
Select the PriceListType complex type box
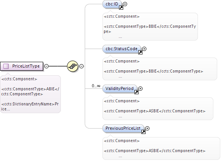point(22,66)
